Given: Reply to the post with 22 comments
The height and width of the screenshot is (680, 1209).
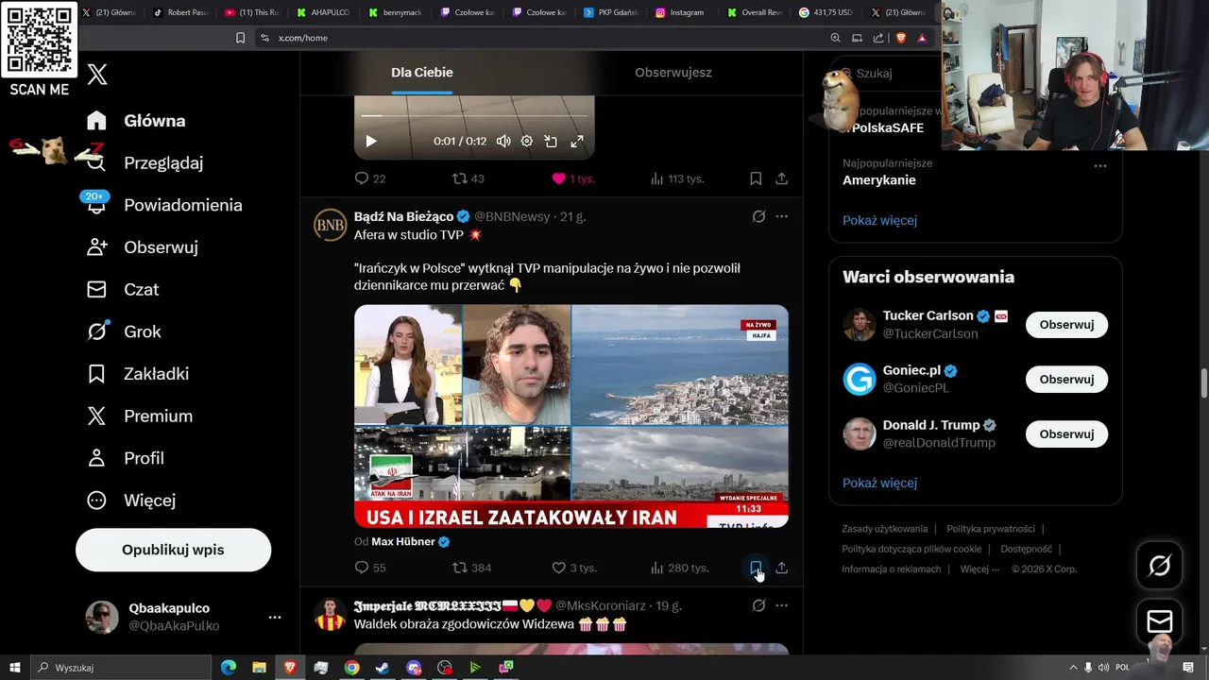Looking at the screenshot, I should click(369, 178).
